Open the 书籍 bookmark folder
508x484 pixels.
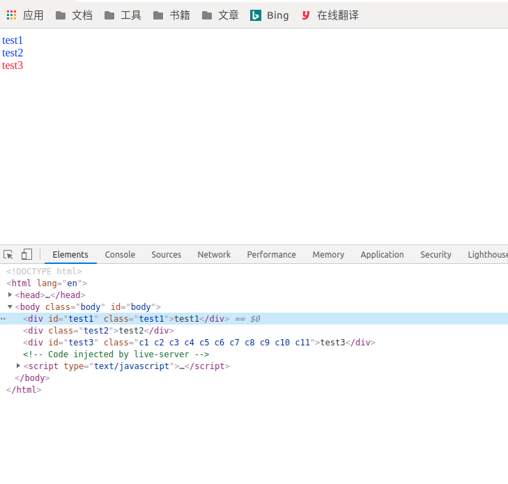pos(171,15)
